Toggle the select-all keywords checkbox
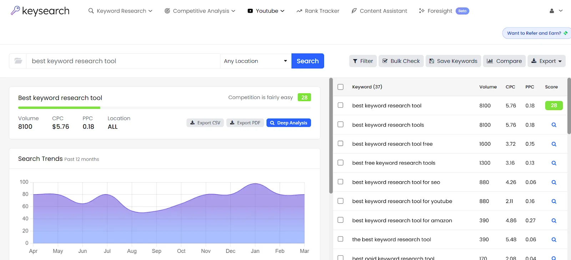 [340, 87]
